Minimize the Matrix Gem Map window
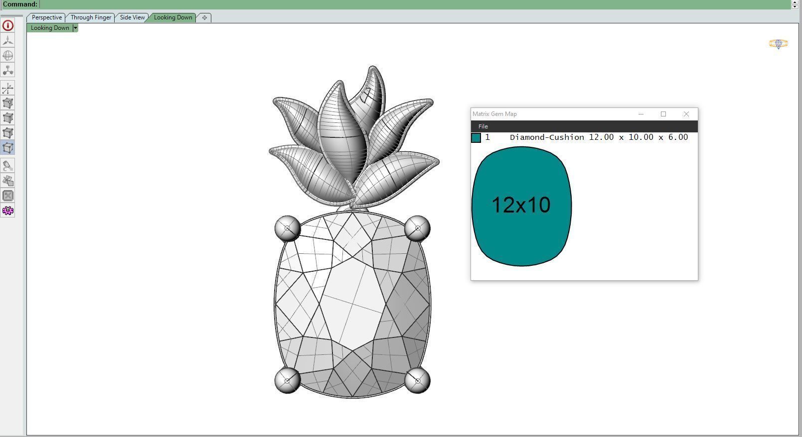This screenshot has width=802, height=437. tap(641, 114)
